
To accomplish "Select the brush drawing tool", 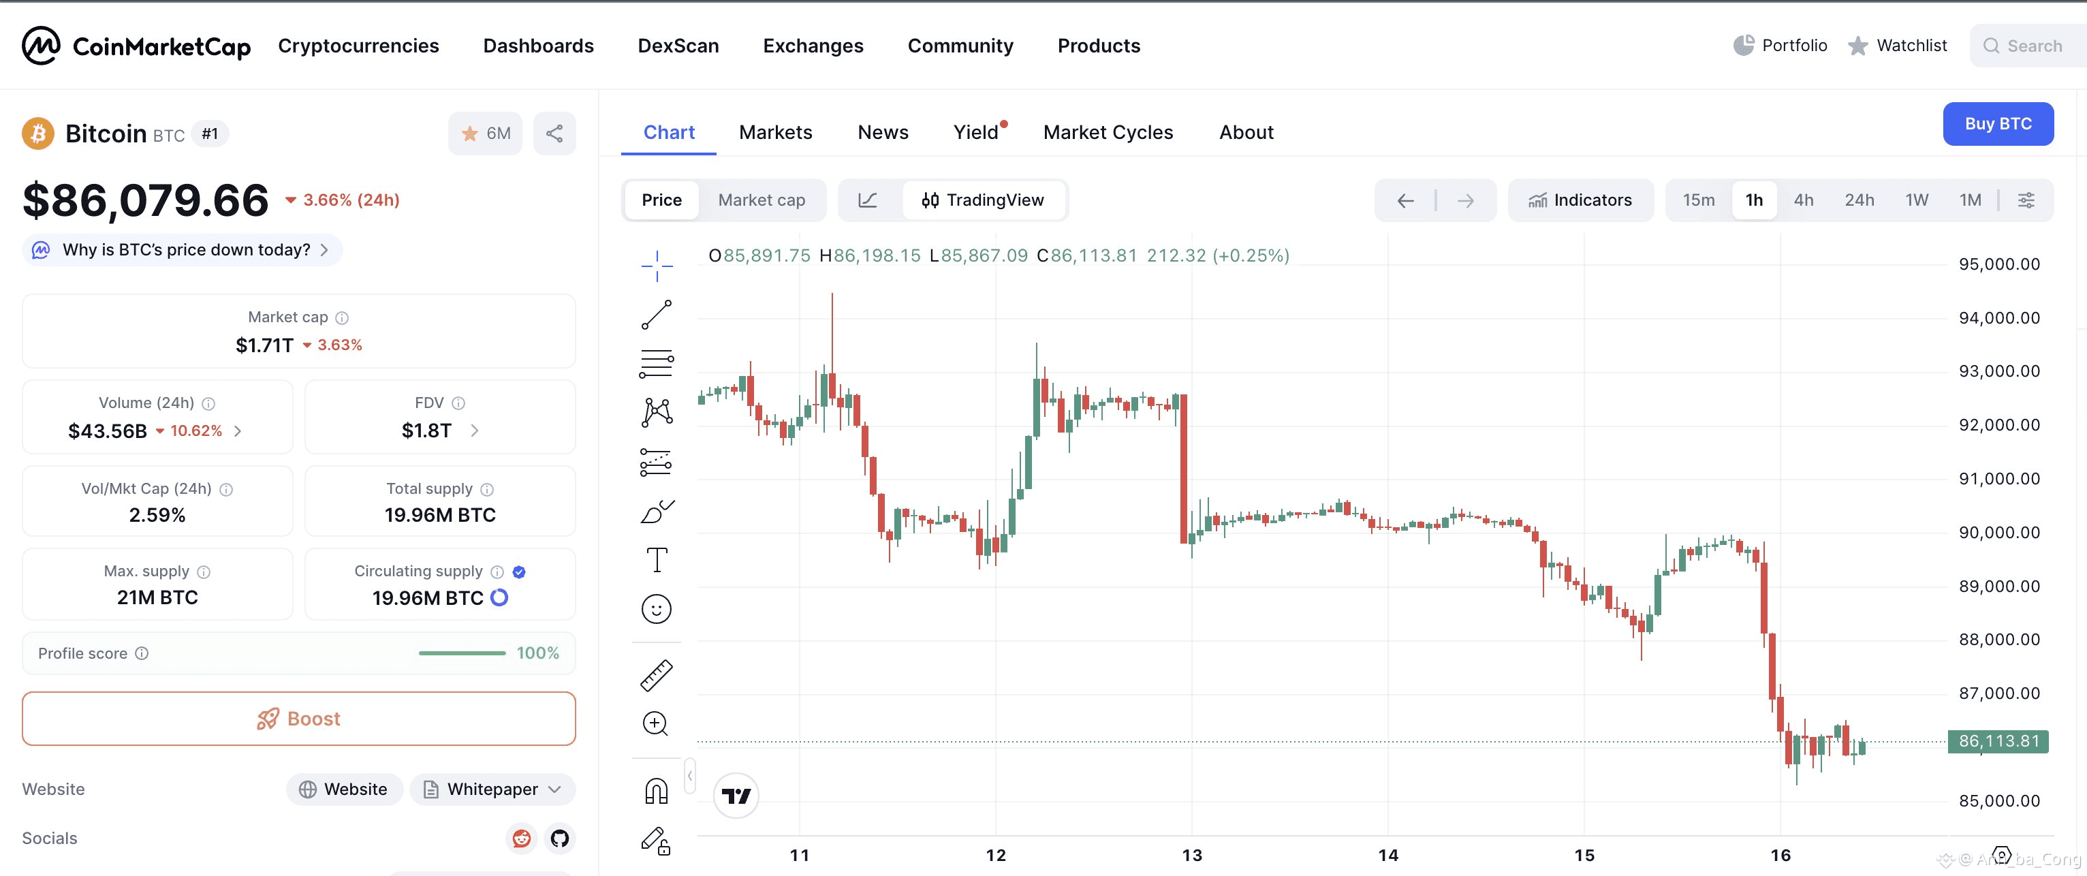I will point(657,510).
